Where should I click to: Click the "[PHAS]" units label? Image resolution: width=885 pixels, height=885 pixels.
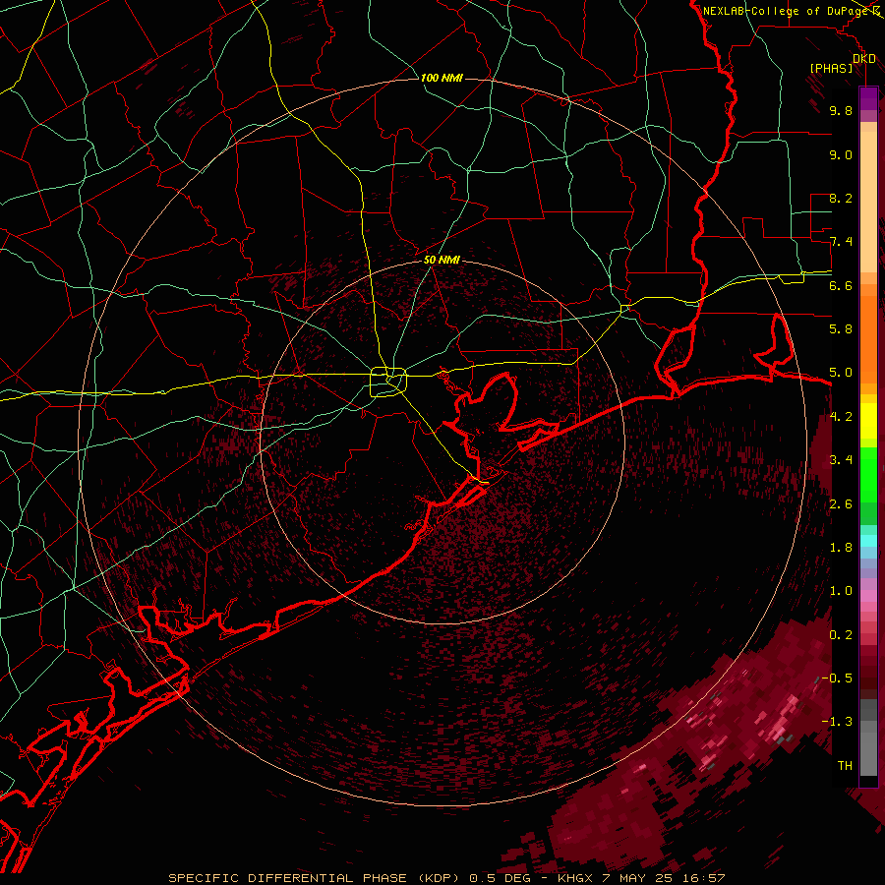click(x=831, y=68)
